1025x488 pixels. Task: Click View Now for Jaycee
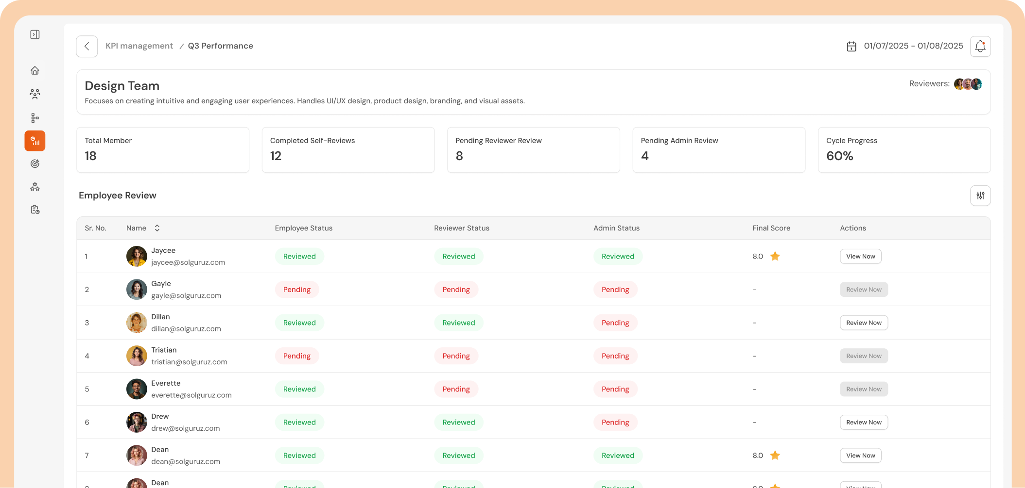point(860,256)
